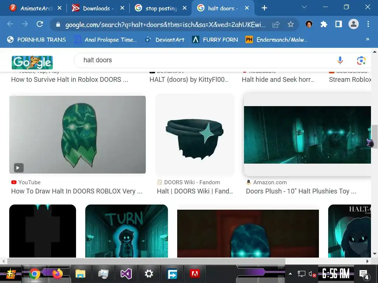Search by voice with microphone icon

coord(340,60)
